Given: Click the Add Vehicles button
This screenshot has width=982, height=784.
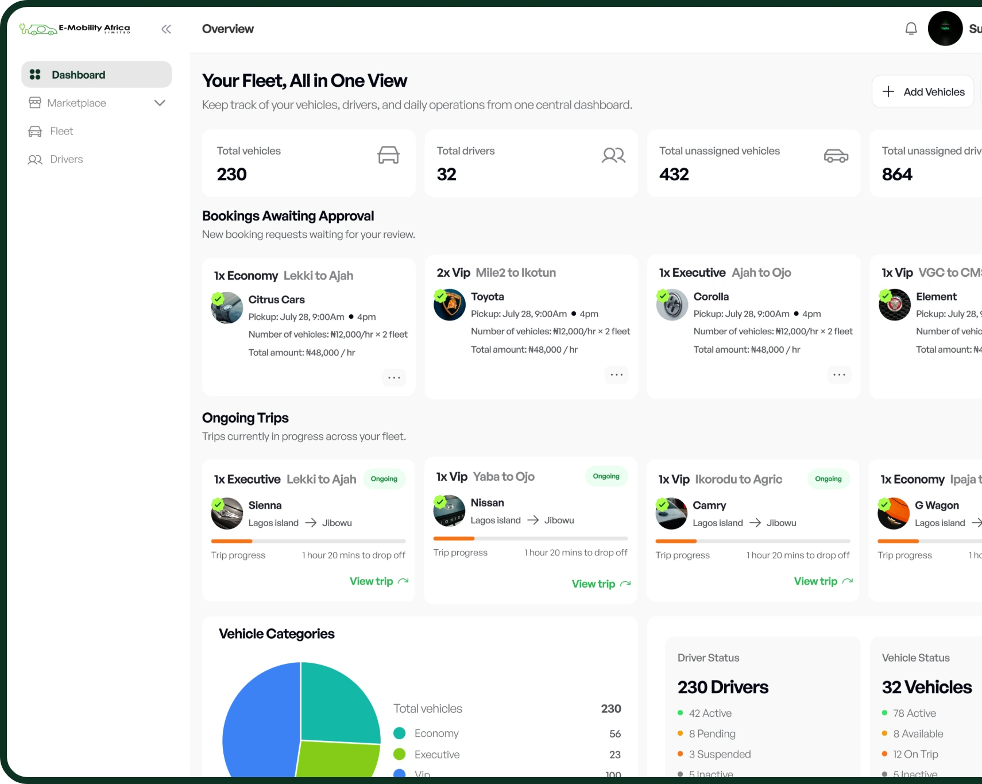Looking at the screenshot, I should point(923,91).
